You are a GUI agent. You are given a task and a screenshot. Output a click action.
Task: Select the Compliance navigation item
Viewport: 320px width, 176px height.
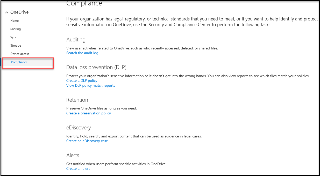(19, 62)
